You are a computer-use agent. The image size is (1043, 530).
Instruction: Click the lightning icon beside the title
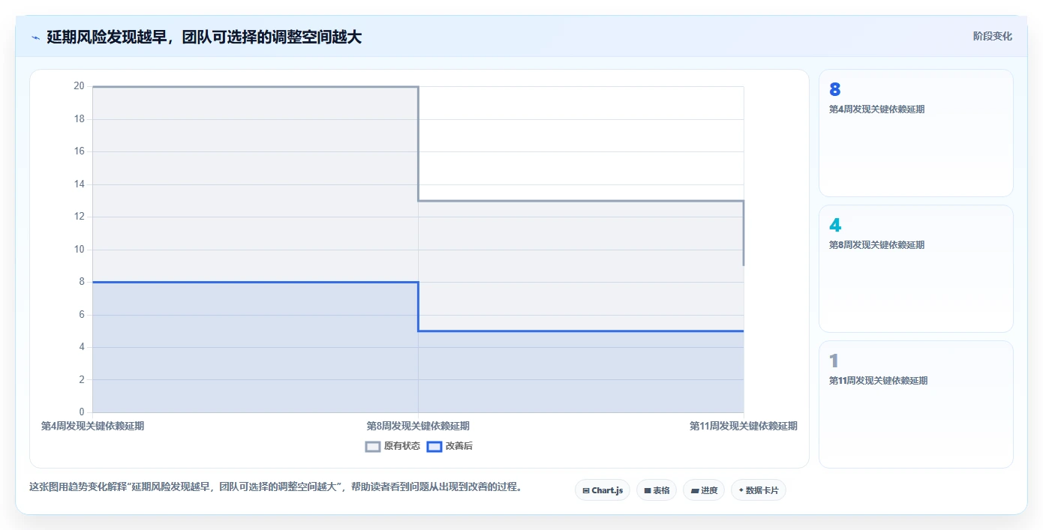[x=35, y=37]
